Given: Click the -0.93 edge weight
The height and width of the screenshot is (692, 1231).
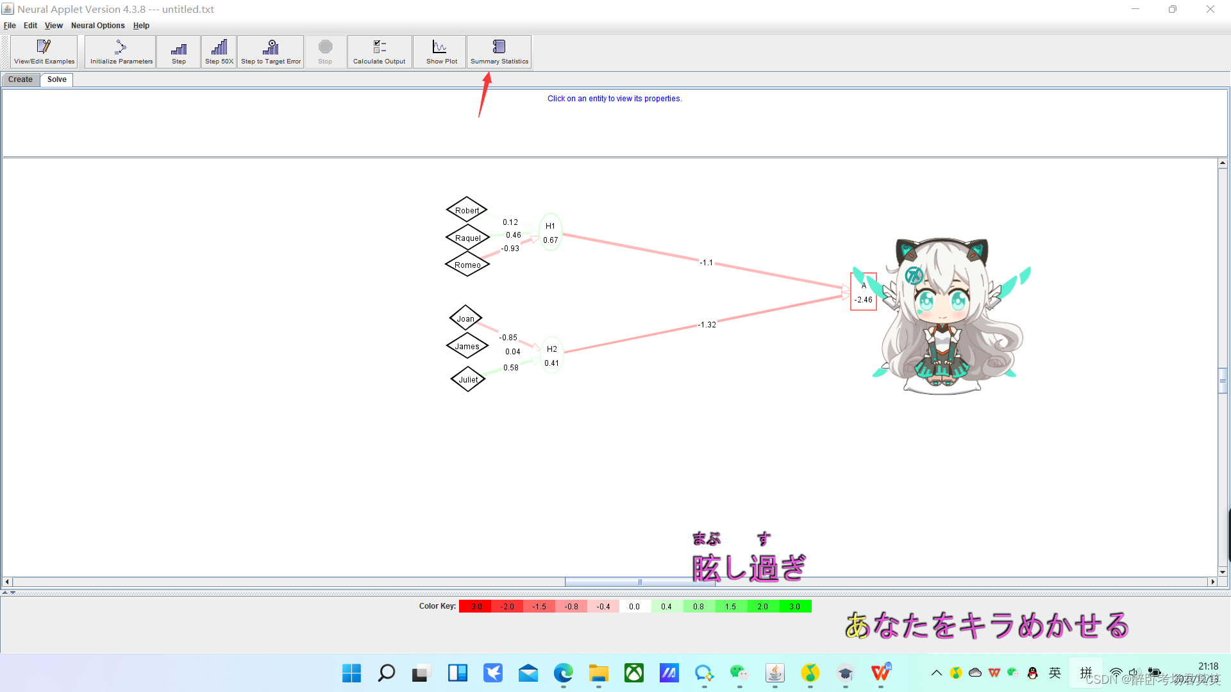Looking at the screenshot, I should point(510,249).
